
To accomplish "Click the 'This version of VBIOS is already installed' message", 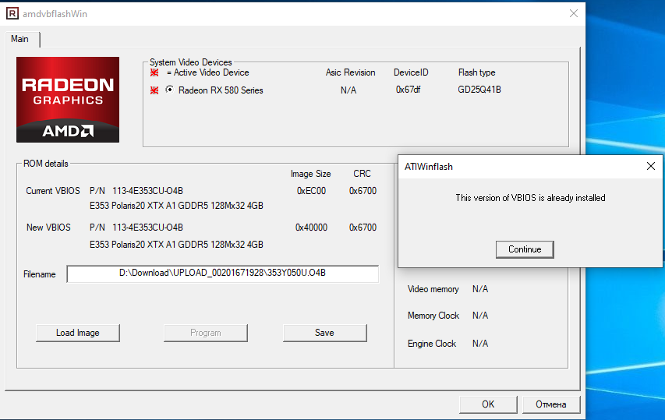I will 530,197.
